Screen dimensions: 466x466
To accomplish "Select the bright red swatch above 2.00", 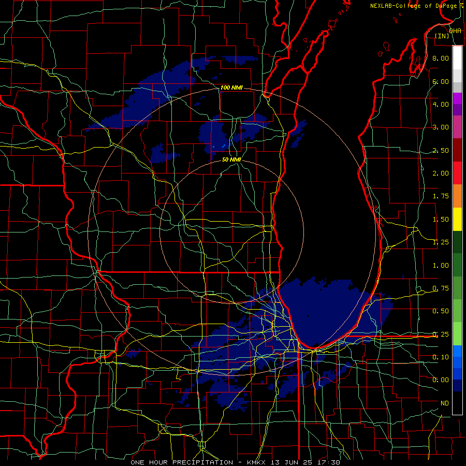I will click(x=457, y=173).
